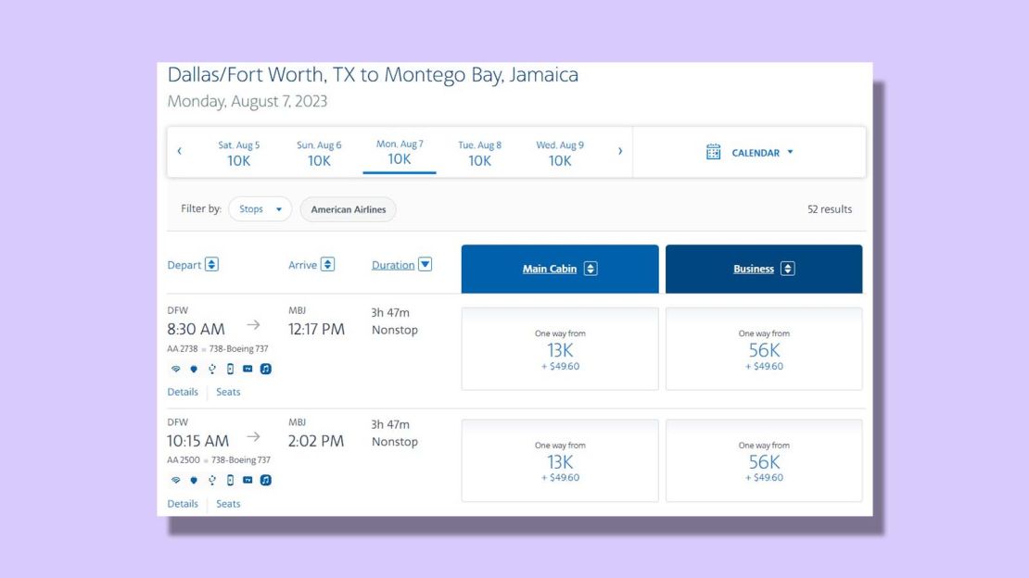1029x578 pixels.
Task: Select the Tue, Aug 8 date tab
Action: pyautogui.click(x=479, y=153)
